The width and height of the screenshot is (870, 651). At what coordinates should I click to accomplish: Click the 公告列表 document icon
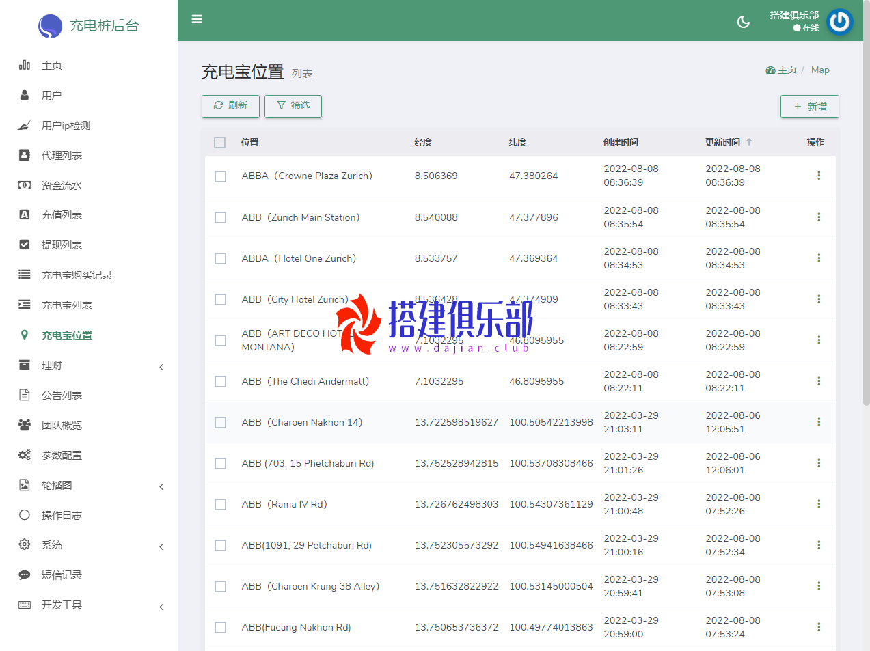(x=25, y=395)
